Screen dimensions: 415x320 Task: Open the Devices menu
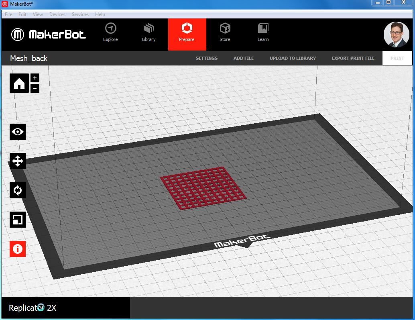(57, 14)
